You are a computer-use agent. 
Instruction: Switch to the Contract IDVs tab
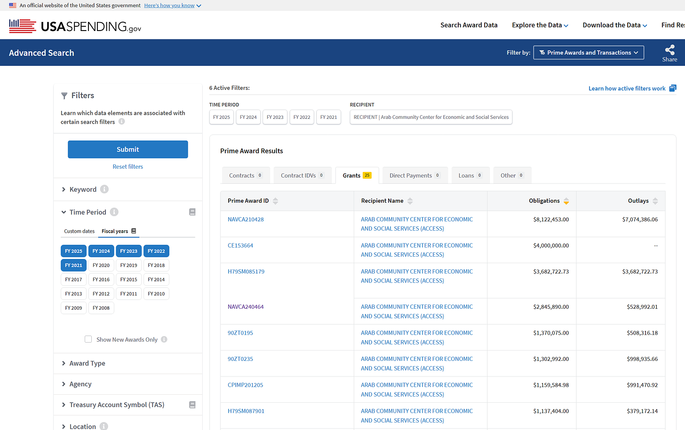[303, 175]
